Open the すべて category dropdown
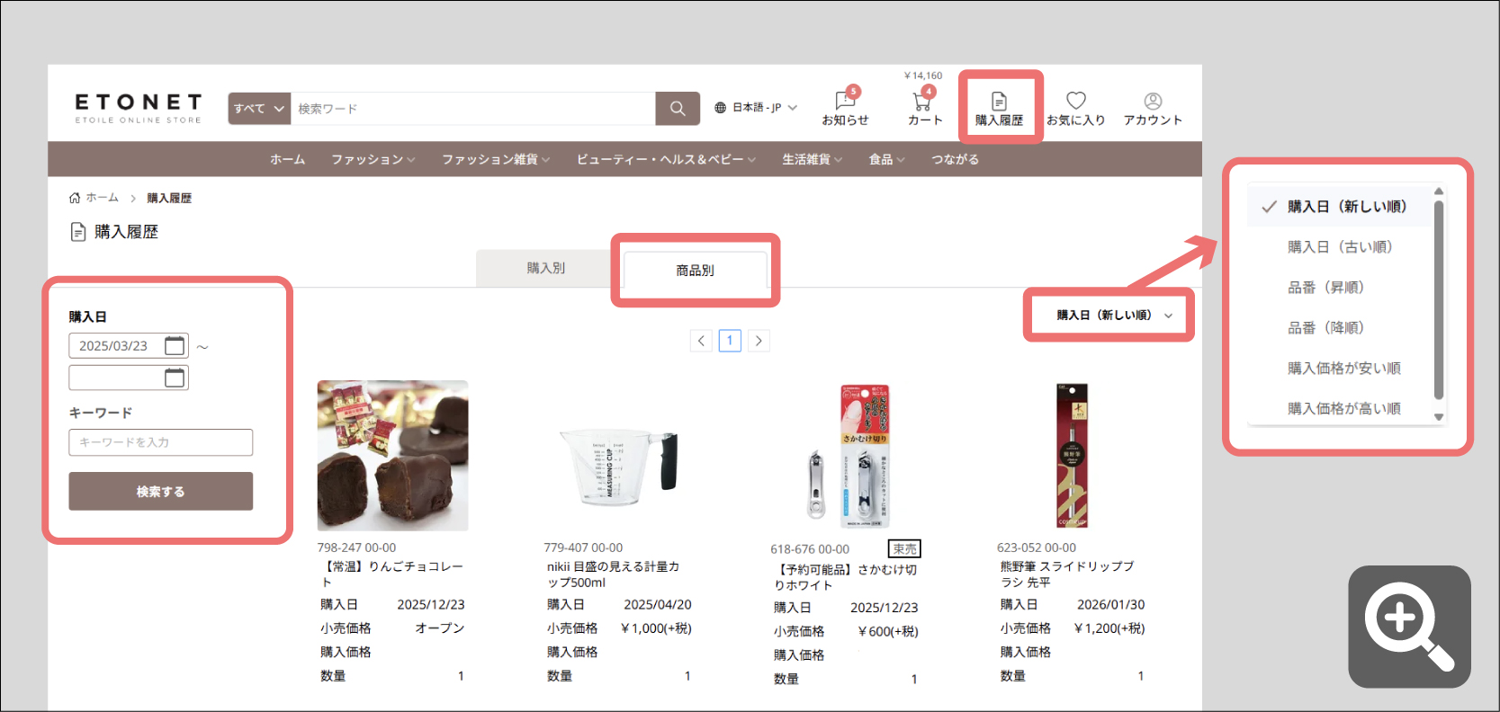This screenshot has height=712, width=1500. coord(259,109)
